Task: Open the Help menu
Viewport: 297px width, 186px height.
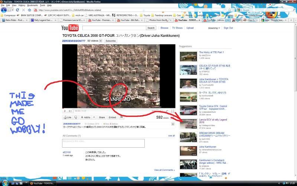Action: (49, 5)
